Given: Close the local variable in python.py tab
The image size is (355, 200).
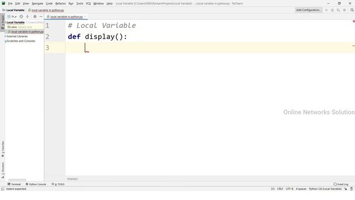Looking at the screenshot, I should [85, 17].
